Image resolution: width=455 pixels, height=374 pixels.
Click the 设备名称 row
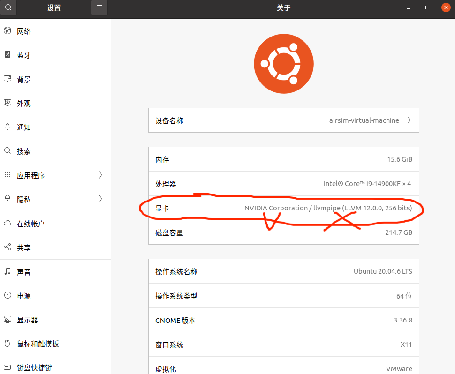point(283,120)
